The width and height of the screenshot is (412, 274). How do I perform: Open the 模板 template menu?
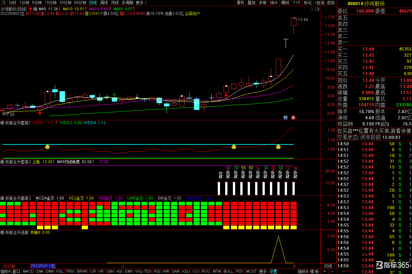tap(314, 271)
